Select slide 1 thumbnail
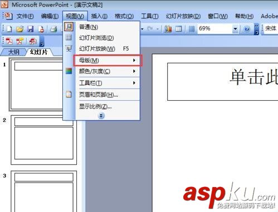The width and height of the screenshot is (278, 212). [x=36, y=85]
